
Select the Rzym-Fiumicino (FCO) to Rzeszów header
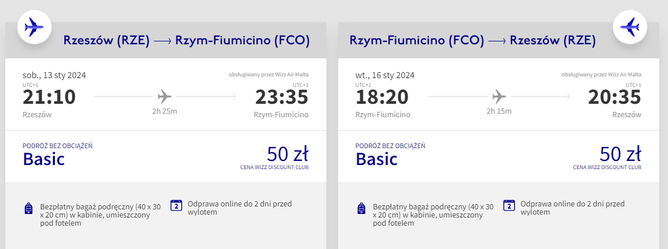[x=472, y=41]
